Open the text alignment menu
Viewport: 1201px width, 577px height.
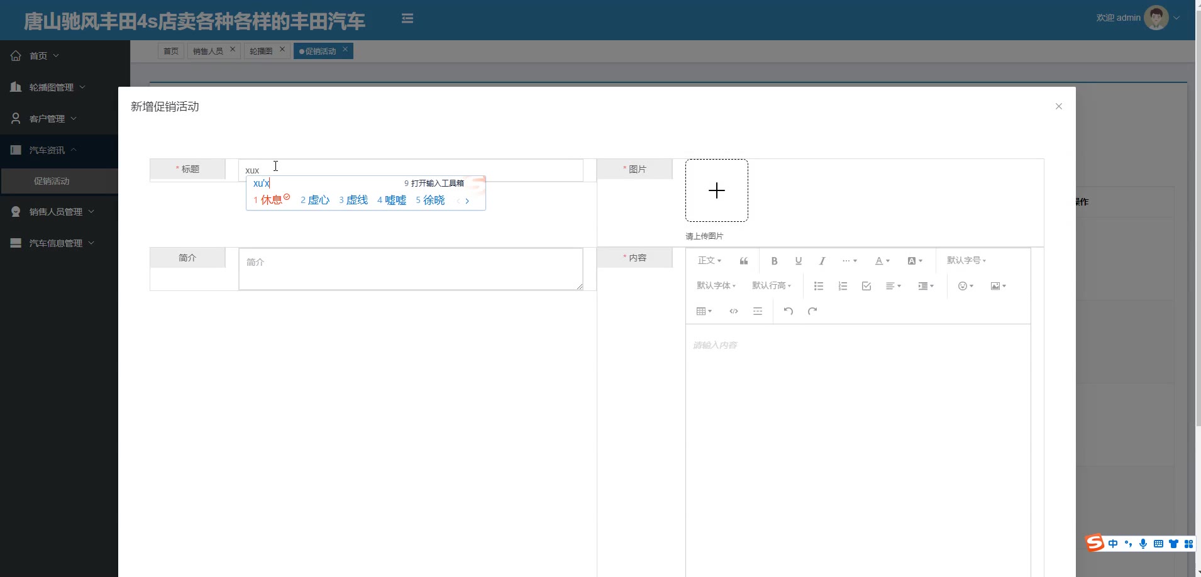click(894, 286)
